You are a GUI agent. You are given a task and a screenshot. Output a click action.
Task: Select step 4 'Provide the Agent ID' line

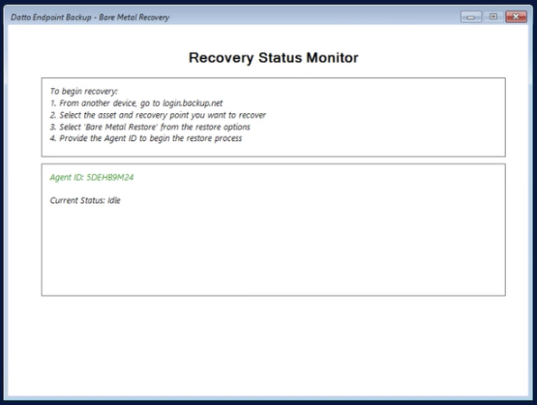(x=146, y=138)
